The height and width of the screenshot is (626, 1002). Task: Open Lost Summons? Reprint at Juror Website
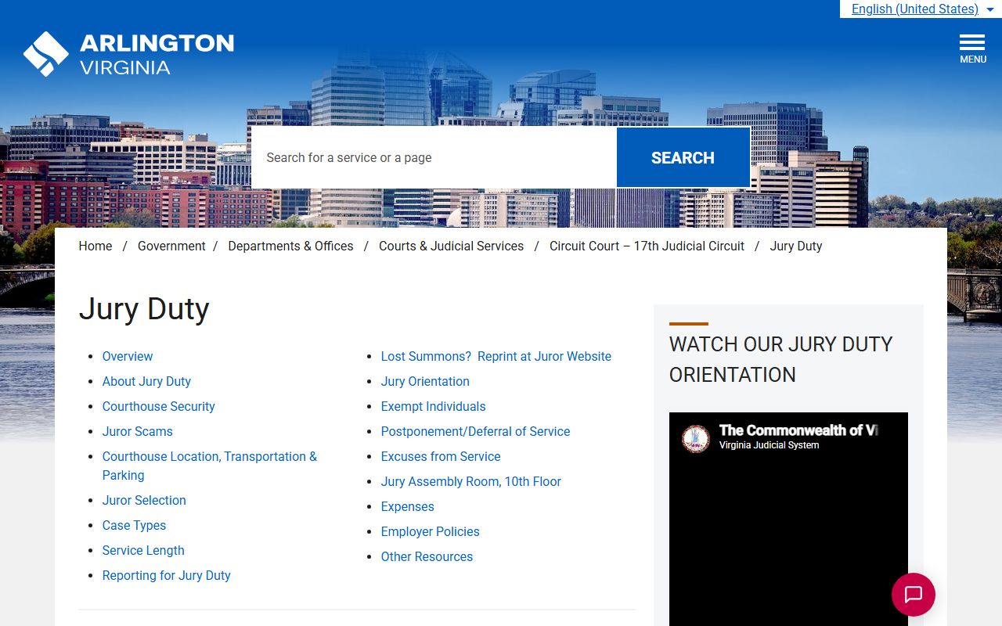coord(496,356)
